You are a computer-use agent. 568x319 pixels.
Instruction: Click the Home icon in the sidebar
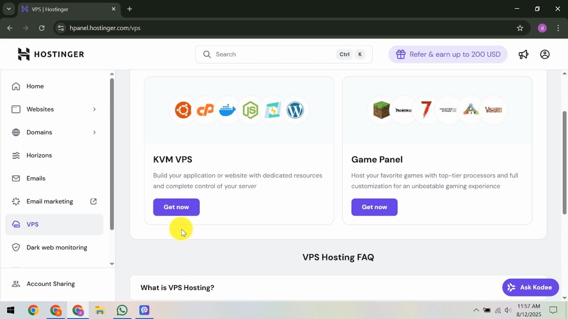coord(16,86)
